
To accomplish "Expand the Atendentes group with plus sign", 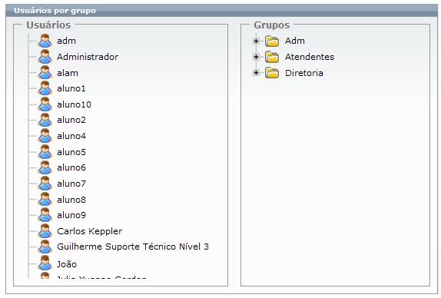I will click(256, 57).
